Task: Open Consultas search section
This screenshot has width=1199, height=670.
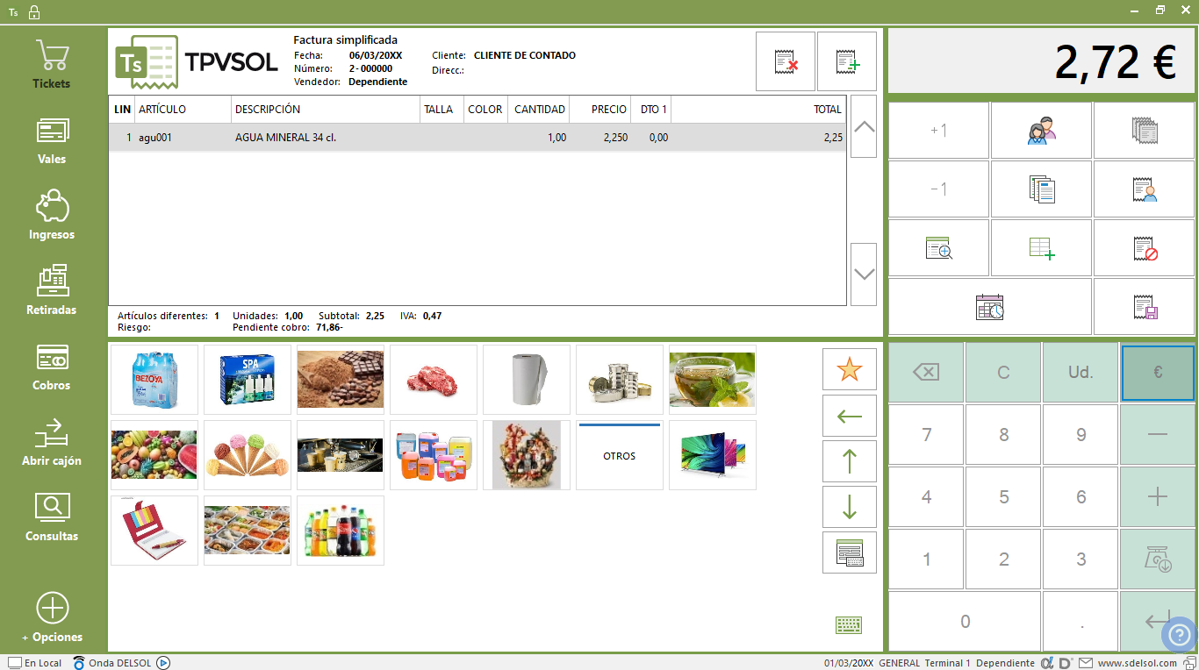Action: [x=52, y=517]
